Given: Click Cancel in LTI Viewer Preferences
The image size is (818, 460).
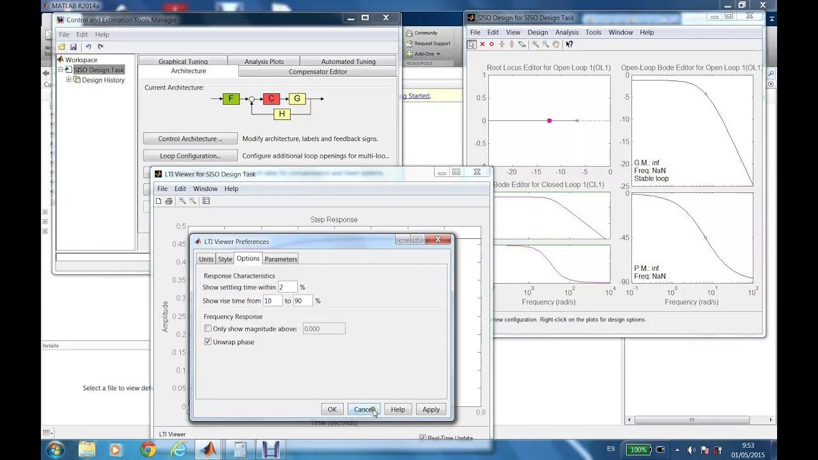Looking at the screenshot, I should [364, 410].
